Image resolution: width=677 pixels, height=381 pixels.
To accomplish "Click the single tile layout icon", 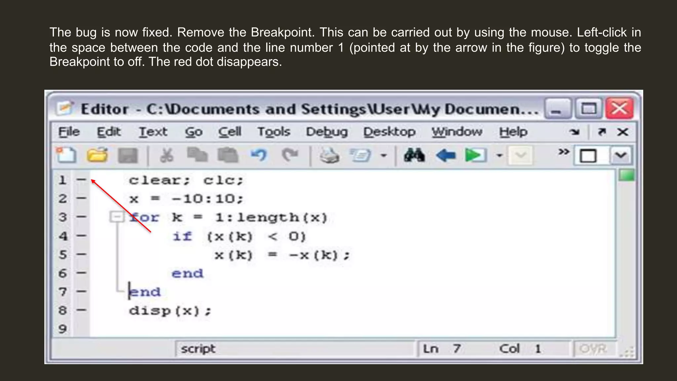I will (588, 156).
